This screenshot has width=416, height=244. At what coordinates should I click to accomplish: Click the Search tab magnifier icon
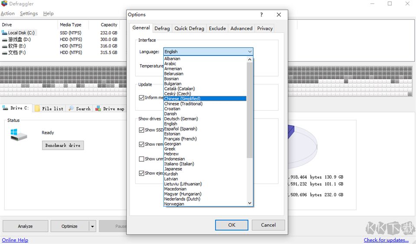pos(71,109)
